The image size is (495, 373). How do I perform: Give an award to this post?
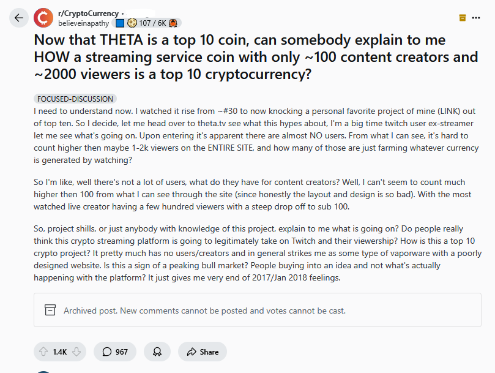[157, 352]
